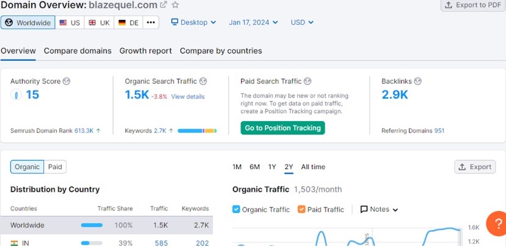
Task: Click Worldwide traffic share bar
Action: [x=92, y=225]
